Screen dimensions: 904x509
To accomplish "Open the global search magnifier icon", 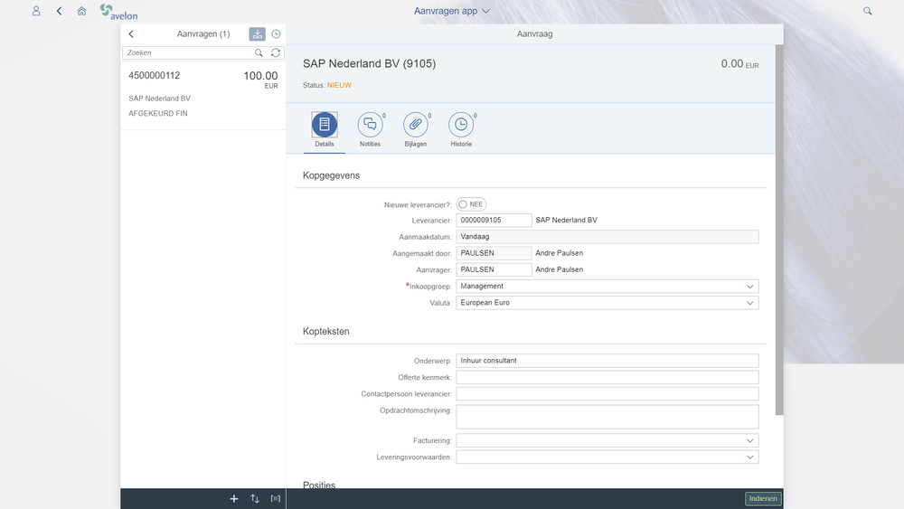I will click(867, 11).
